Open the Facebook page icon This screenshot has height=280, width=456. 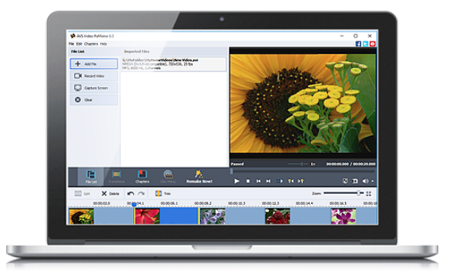(358, 44)
